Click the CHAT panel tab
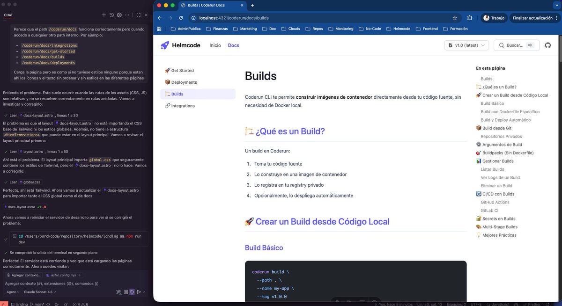This screenshot has width=562, height=306. 8,15
